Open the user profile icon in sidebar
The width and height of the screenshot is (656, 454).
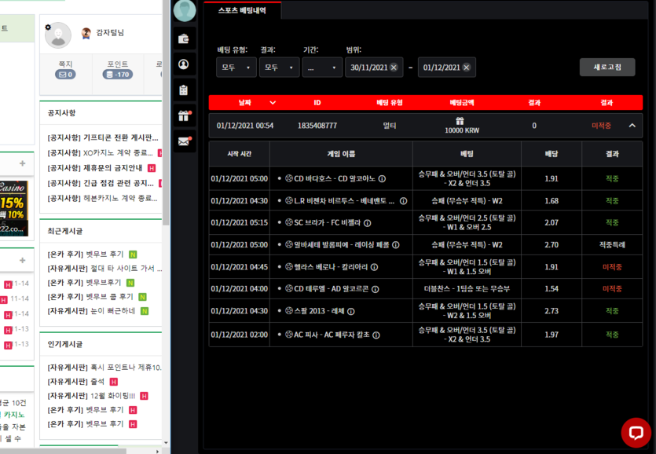(x=184, y=64)
